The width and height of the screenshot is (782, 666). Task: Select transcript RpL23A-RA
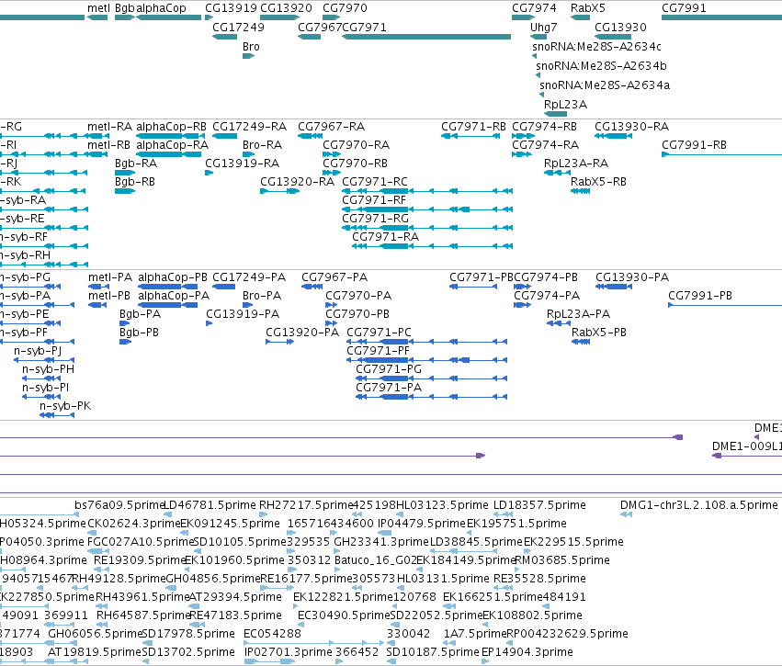(x=557, y=173)
